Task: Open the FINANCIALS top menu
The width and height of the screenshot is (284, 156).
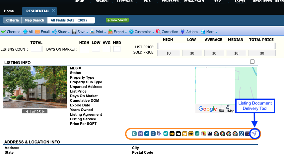Action: pos(194,1)
